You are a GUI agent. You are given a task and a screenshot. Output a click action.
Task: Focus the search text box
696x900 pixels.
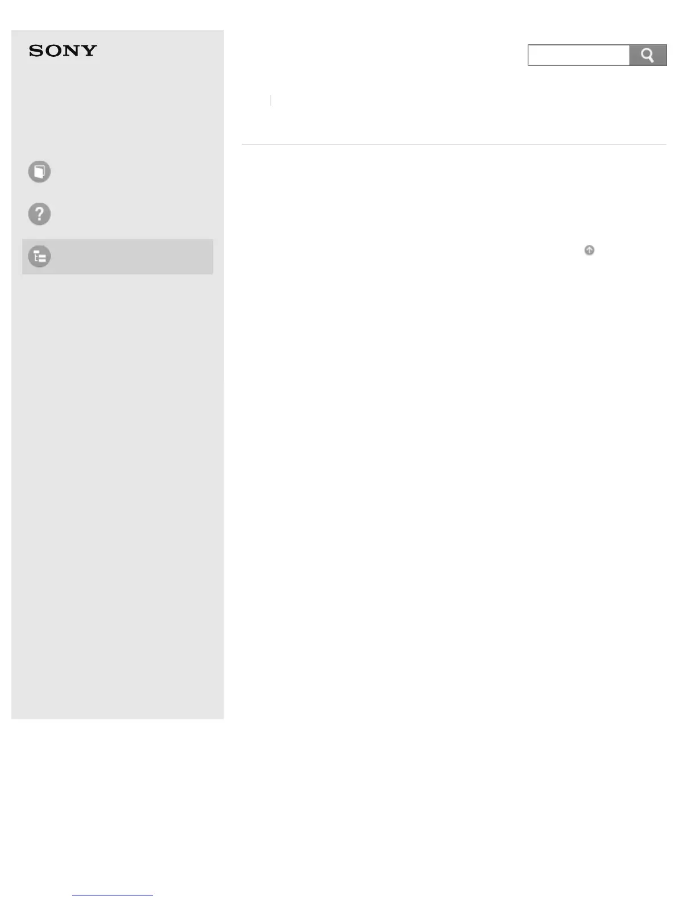coord(579,55)
